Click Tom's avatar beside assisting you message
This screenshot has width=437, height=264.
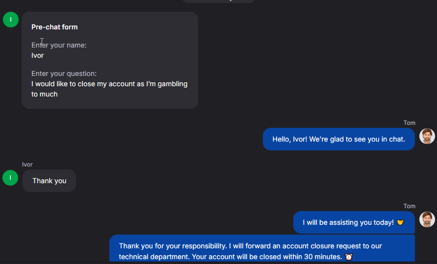[427, 219]
